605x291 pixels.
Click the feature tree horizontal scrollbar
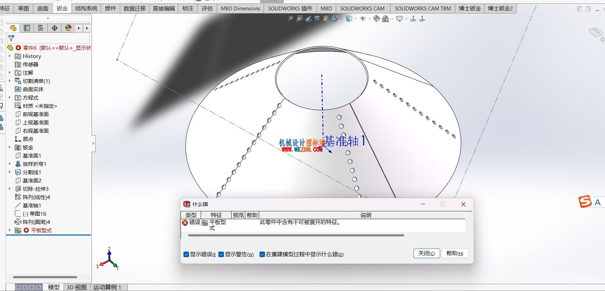tap(45, 277)
